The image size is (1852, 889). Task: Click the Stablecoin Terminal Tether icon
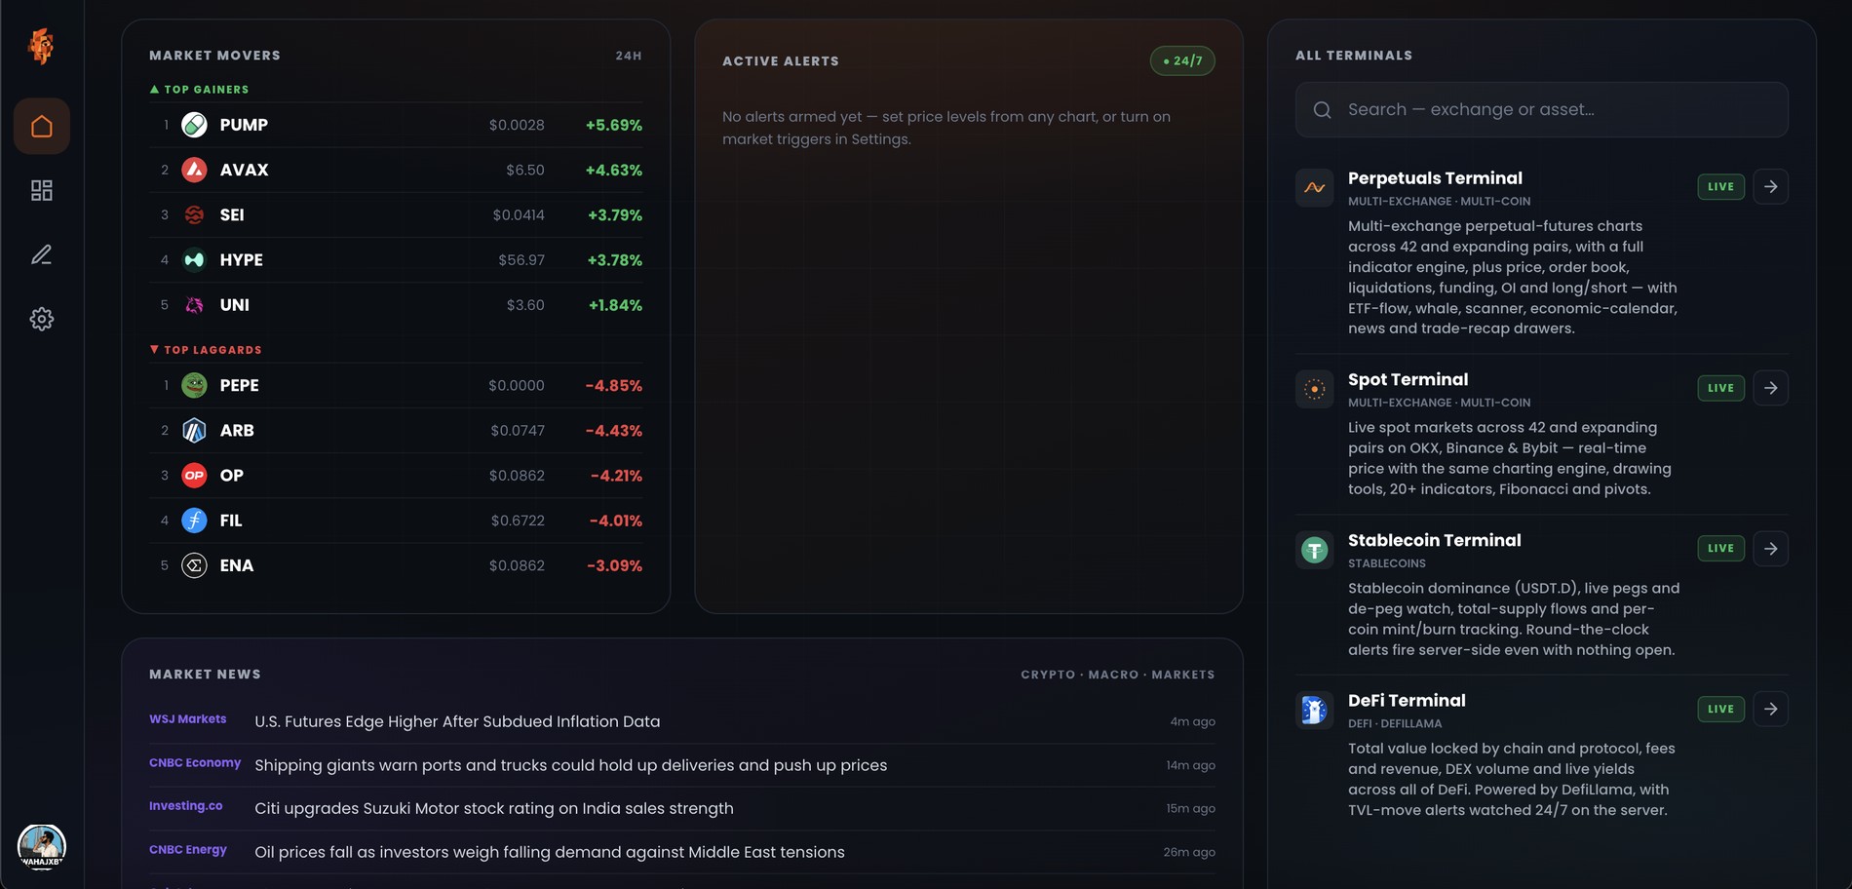[1315, 550]
